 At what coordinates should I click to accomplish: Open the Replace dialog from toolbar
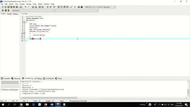tap(36, 7)
